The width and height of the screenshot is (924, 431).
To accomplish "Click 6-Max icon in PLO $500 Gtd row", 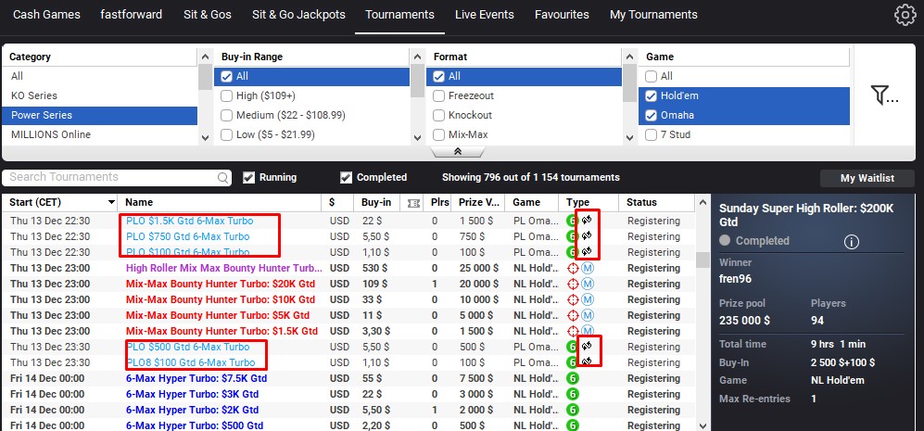I will [x=572, y=347].
